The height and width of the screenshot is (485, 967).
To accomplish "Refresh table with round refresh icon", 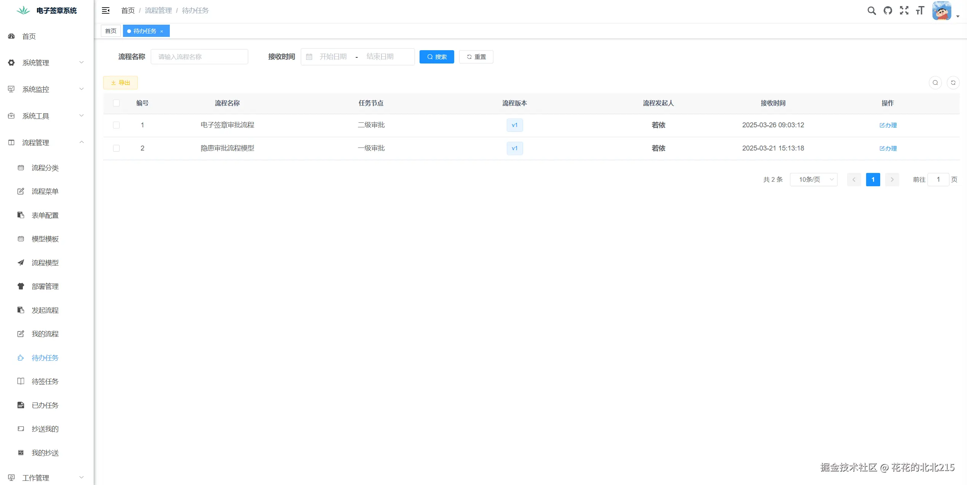I will 953,82.
